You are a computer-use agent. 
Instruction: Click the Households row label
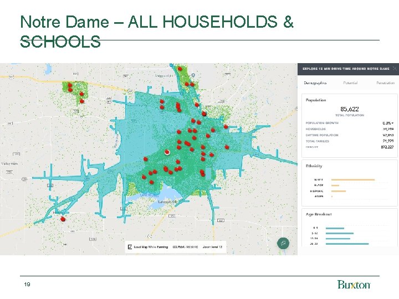[315, 129]
